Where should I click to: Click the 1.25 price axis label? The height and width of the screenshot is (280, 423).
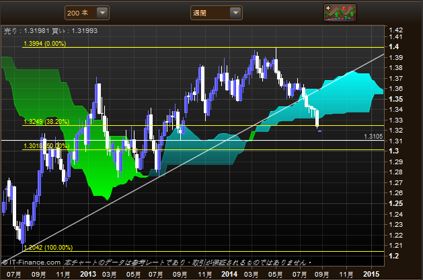click(395, 203)
